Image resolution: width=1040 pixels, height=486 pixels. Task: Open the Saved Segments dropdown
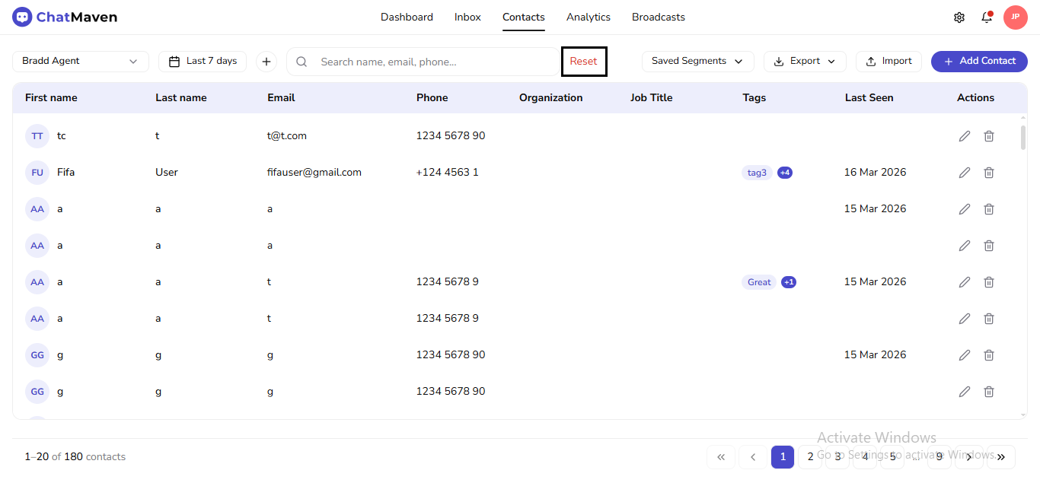pyautogui.click(x=697, y=62)
